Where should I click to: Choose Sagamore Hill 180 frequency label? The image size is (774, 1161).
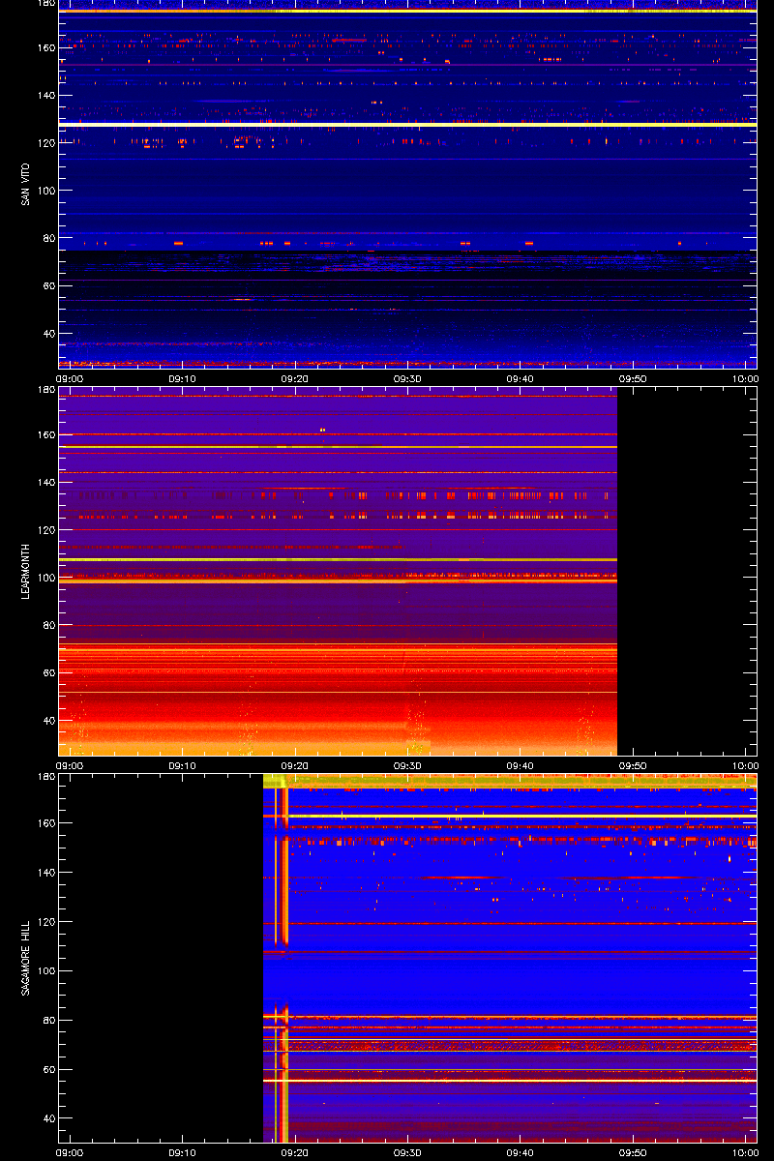tap(45, 778)
